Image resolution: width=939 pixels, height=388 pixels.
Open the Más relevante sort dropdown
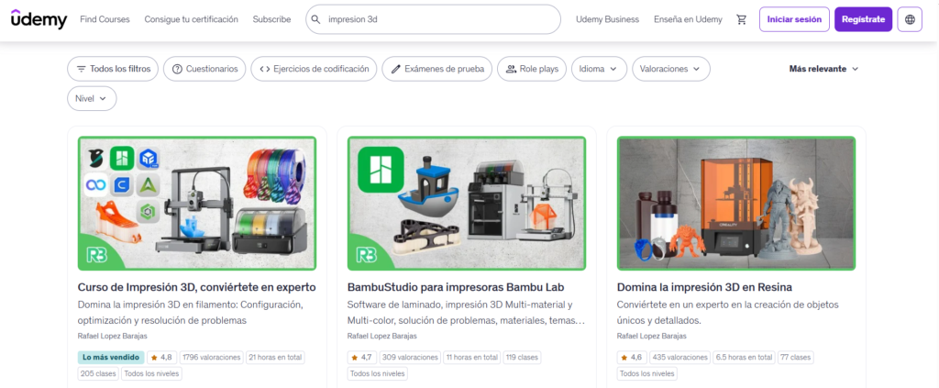[x=823, y=69]
